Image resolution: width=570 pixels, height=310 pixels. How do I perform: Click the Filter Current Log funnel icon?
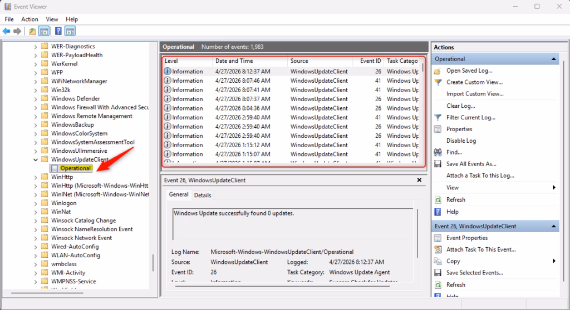click(438, 118)
